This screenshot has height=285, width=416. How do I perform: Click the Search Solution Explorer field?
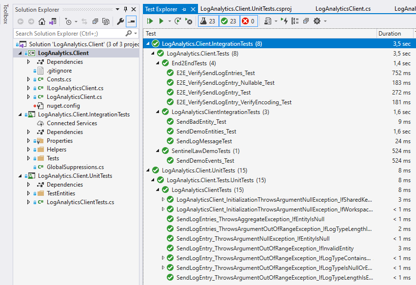pyautogui.click(x=68, y=34)
